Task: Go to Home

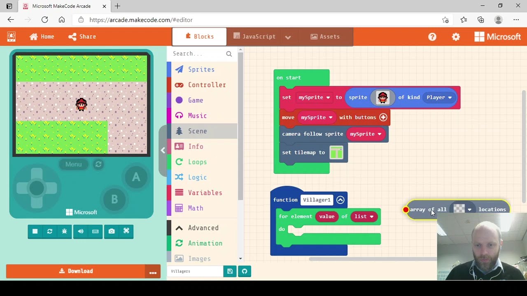Action: [42, 37]
